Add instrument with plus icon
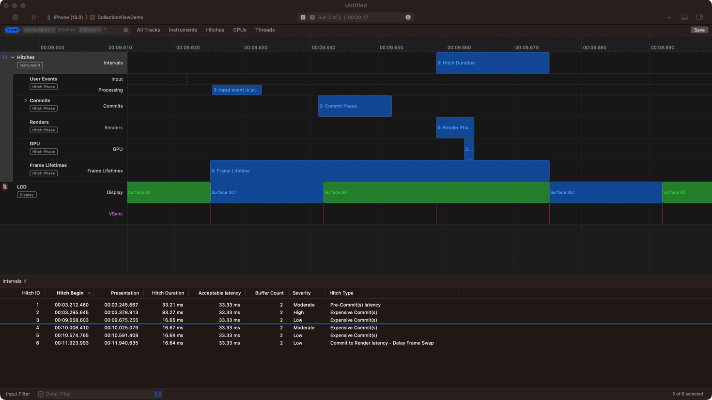The height and width of the screenshot is (400, 712). (x=669, y=17)
